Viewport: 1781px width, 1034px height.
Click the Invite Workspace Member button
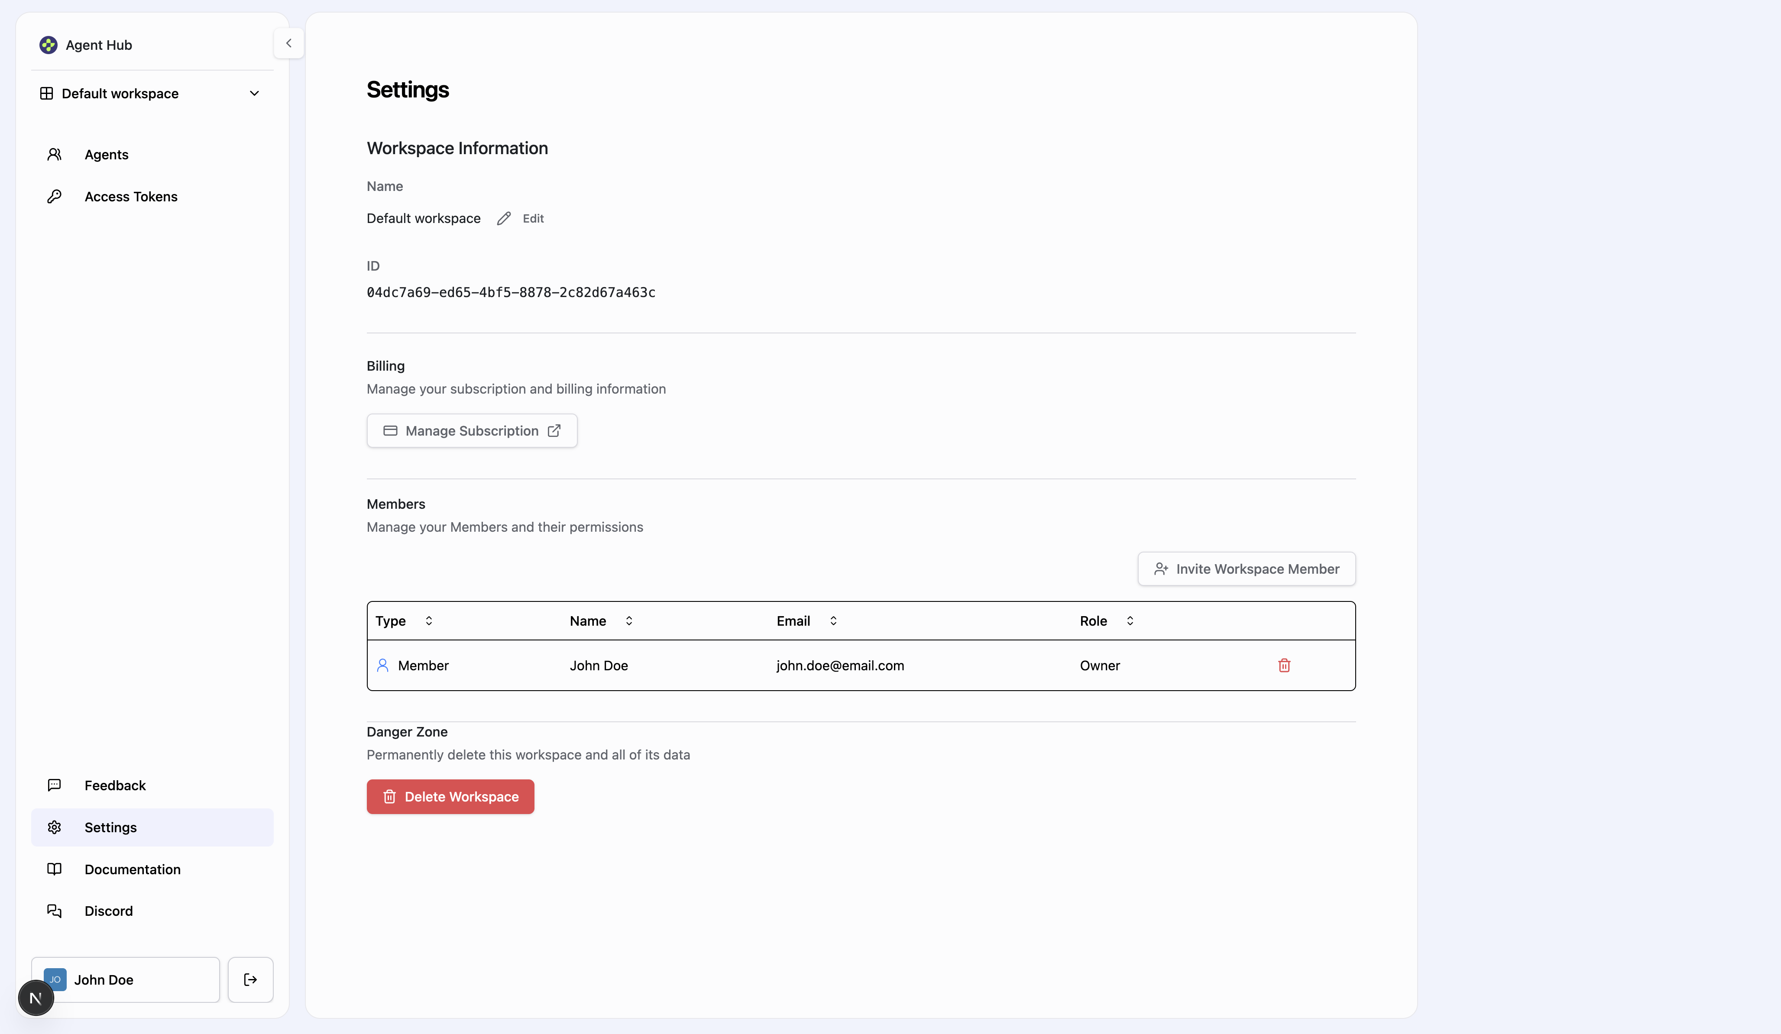(1246, 568)
